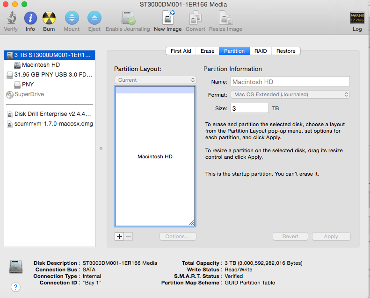Create a New Image from toolbar

168,17
